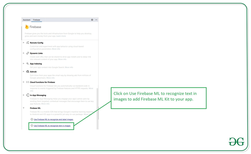Image resolution: width=251 pixels, height=154 pixels.
Task: Select the 'Cloud Functions for Firebase' heading
Action: (x=42, y=82)
